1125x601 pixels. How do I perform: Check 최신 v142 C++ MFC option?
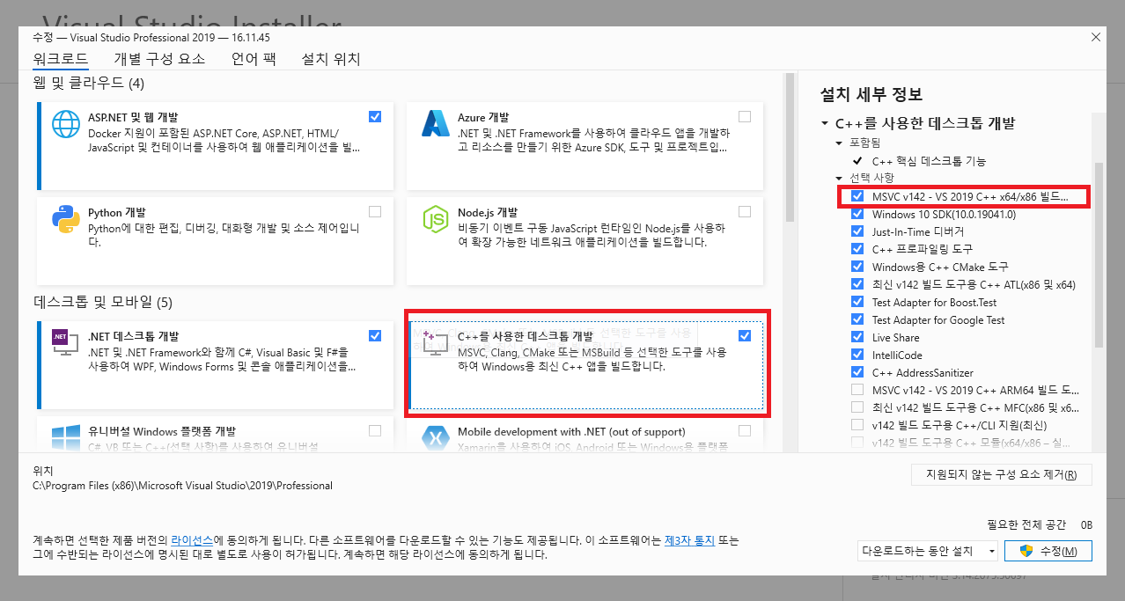(x=857, y=407)
